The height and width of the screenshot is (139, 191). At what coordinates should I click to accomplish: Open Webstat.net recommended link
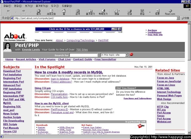164,122
